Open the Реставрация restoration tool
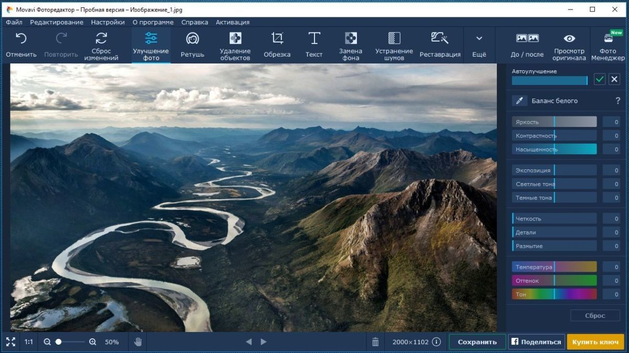 click(x=440, y=45)
